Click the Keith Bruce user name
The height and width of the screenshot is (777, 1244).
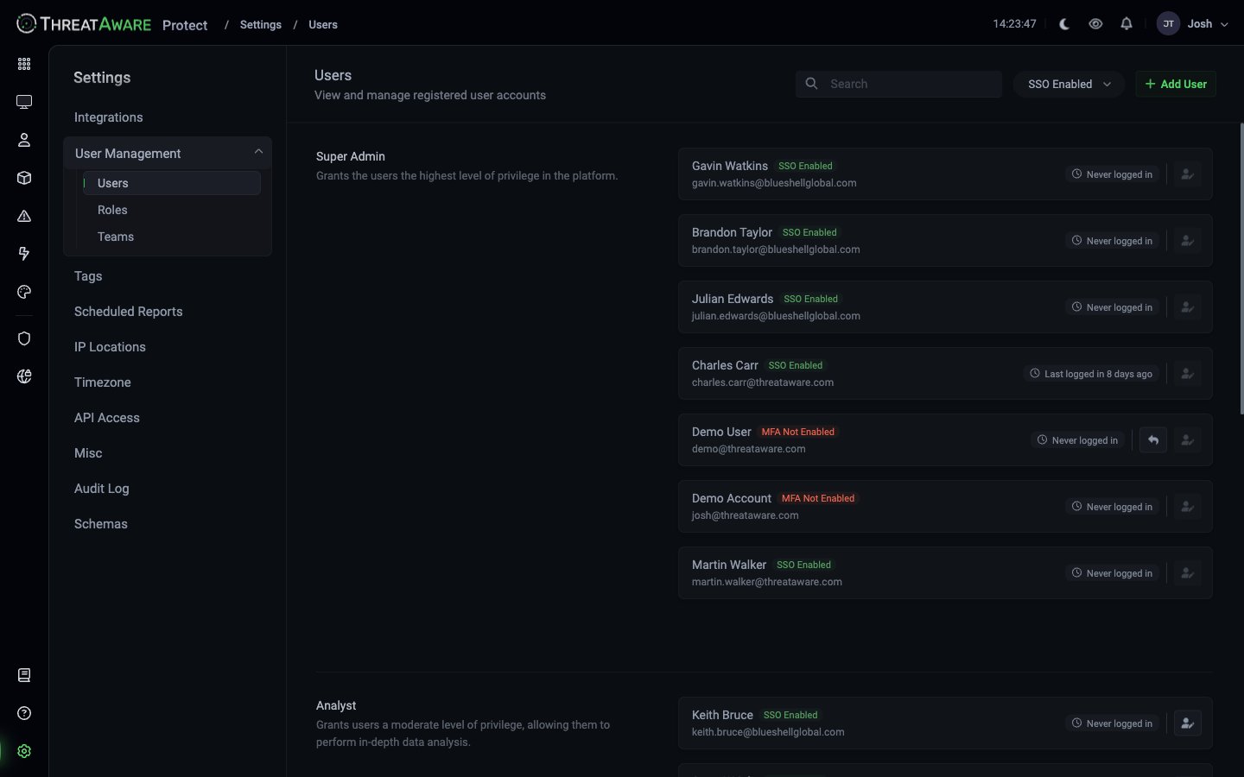(x=722, y=715)
